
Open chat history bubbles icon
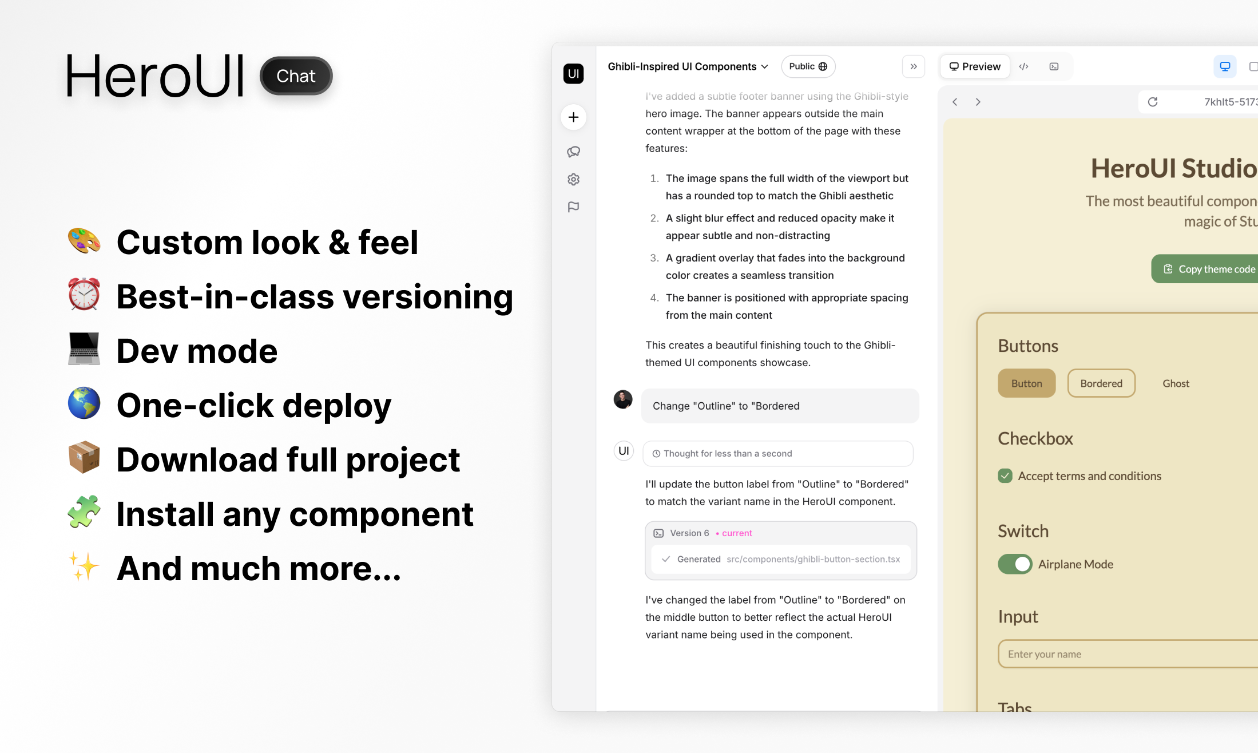573,152
